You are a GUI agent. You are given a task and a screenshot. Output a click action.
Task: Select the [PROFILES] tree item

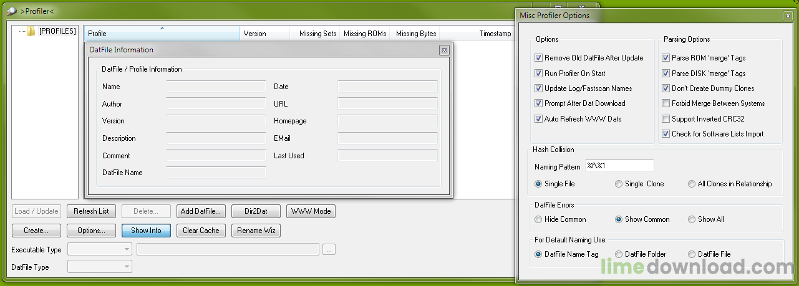click(57, 31)
